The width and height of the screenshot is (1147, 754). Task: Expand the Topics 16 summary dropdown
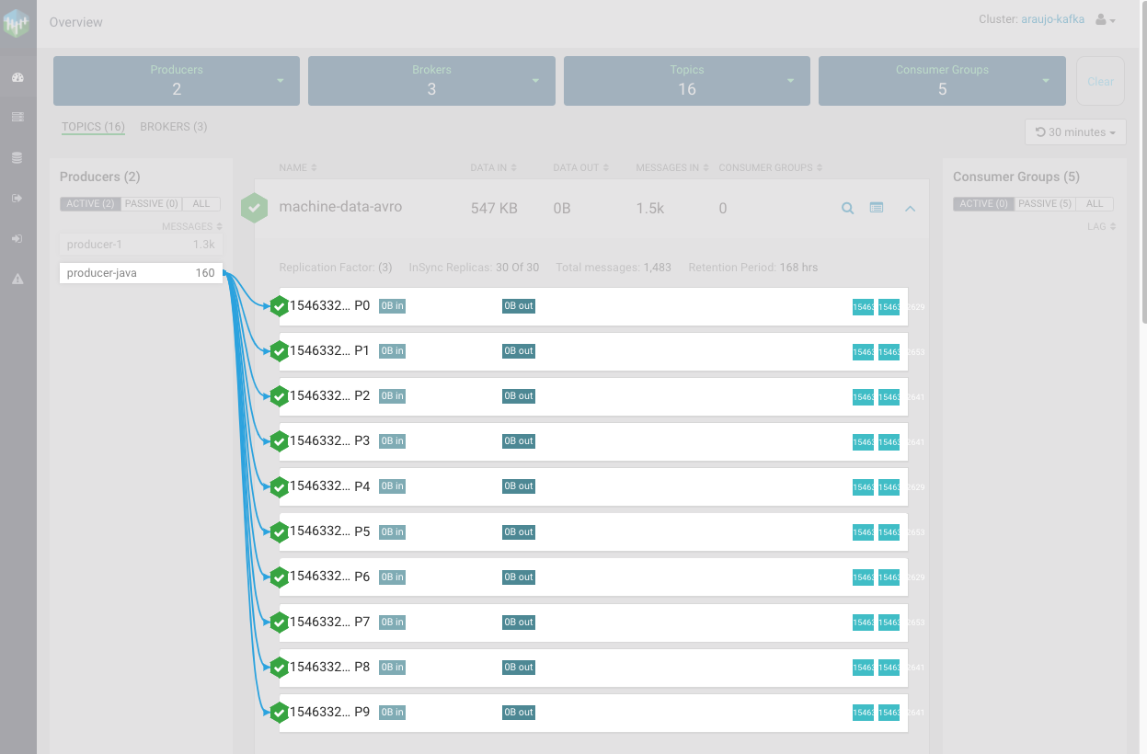790,81
